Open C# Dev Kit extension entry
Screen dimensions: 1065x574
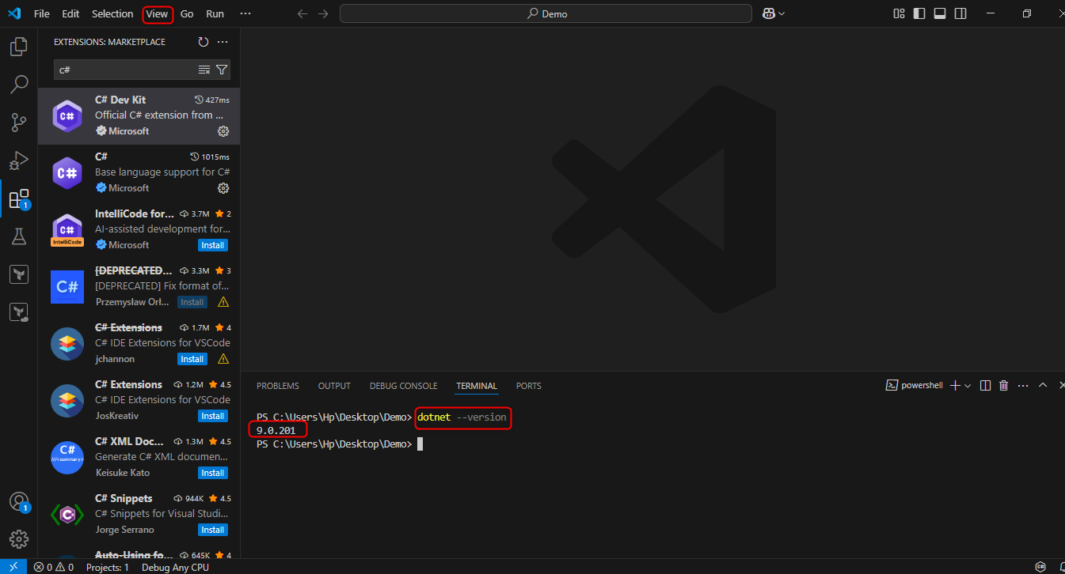tap(139, 115)
